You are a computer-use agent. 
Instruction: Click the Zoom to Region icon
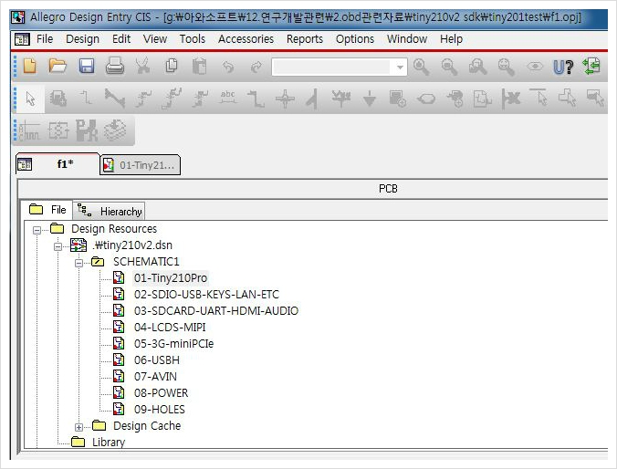(477, 67)
